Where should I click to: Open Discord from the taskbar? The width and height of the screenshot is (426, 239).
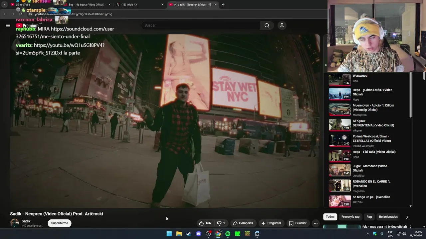[198, 234]
